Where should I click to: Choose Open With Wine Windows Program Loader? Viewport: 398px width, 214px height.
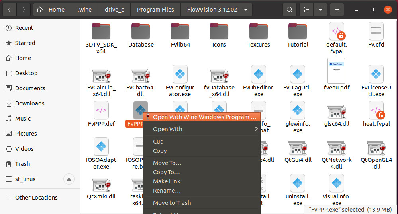click(202, 117)
